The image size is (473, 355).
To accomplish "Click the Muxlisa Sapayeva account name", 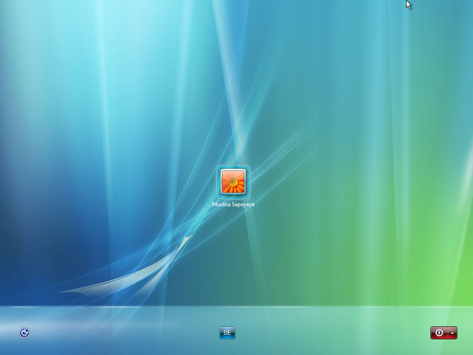I will point(233,204).
